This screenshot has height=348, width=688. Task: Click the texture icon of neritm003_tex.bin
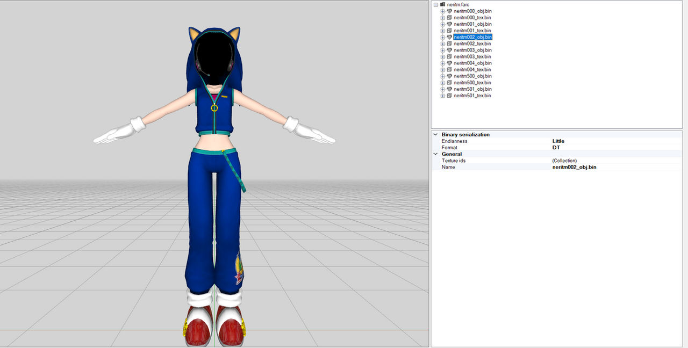coord(449,56)
